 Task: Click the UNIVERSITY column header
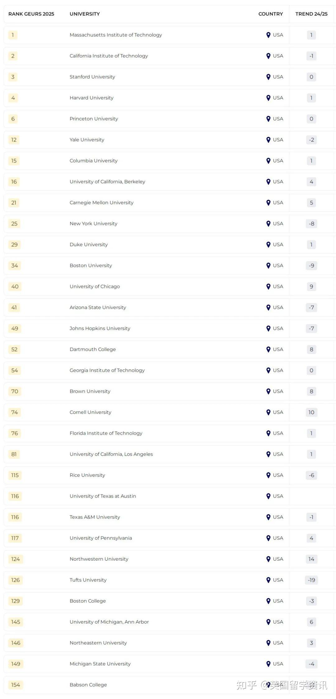pos(85,14)
